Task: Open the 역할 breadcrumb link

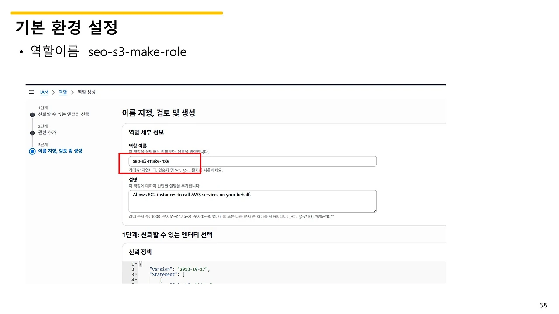Action: (62, 92)
